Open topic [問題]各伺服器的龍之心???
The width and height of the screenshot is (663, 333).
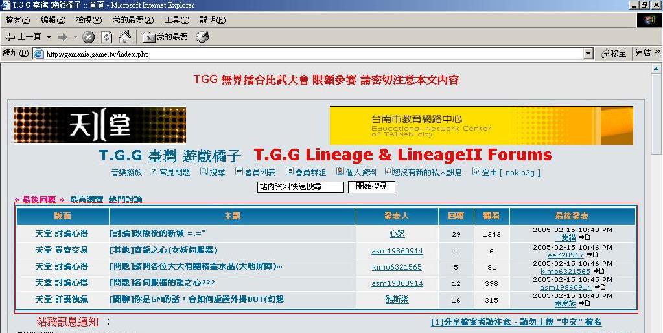163,283
